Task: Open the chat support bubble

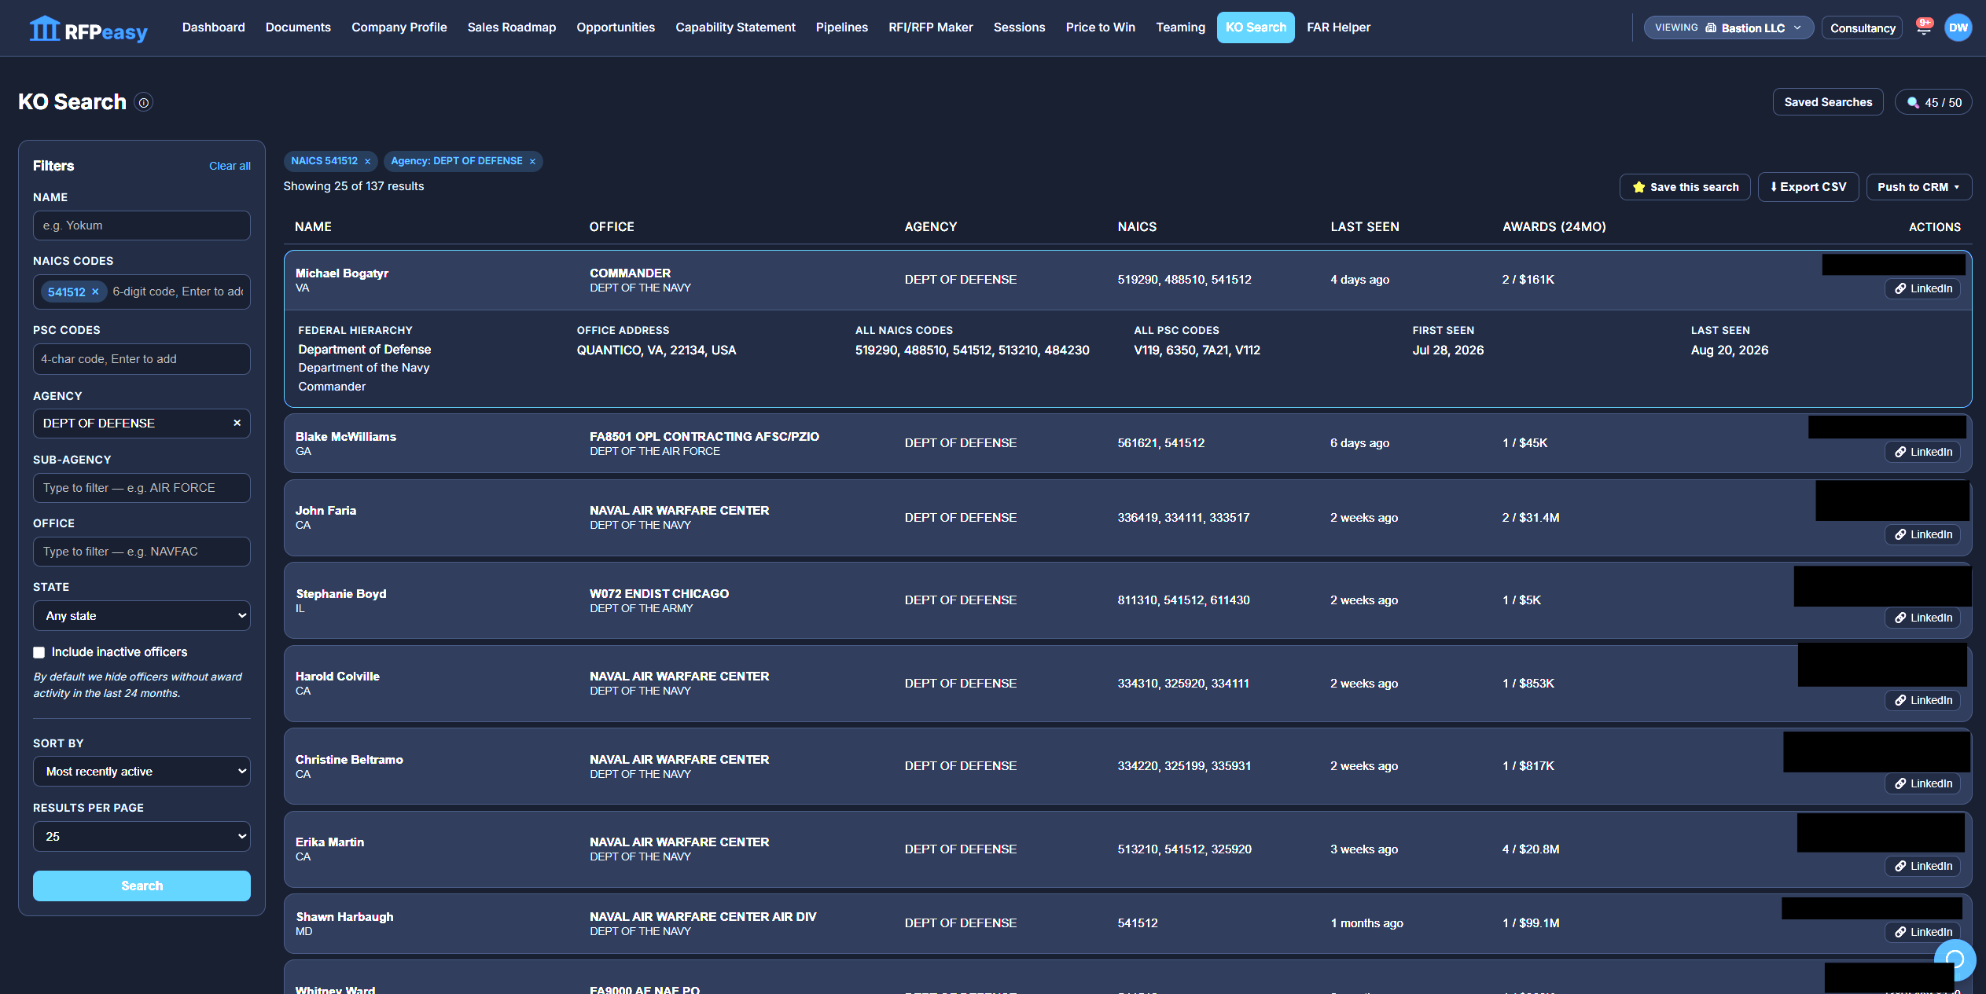Action: click(x=1955, y=959)
